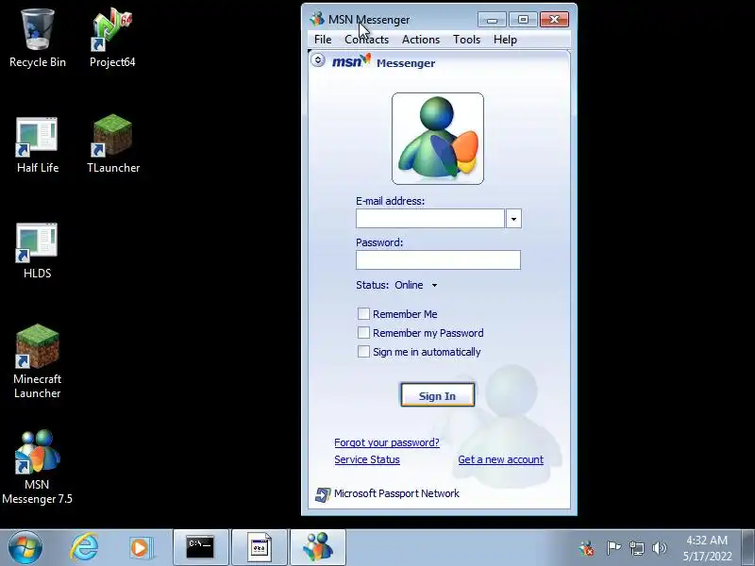Screen dimensions: 755x566
Task: Select the Minecraft Launcher desktop shortcut
Action: 37,361
